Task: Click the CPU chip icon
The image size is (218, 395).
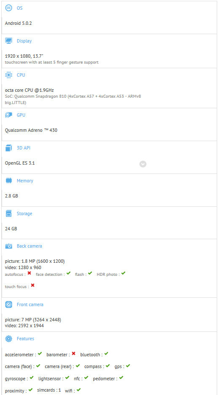Action: [x=8, y=75]
